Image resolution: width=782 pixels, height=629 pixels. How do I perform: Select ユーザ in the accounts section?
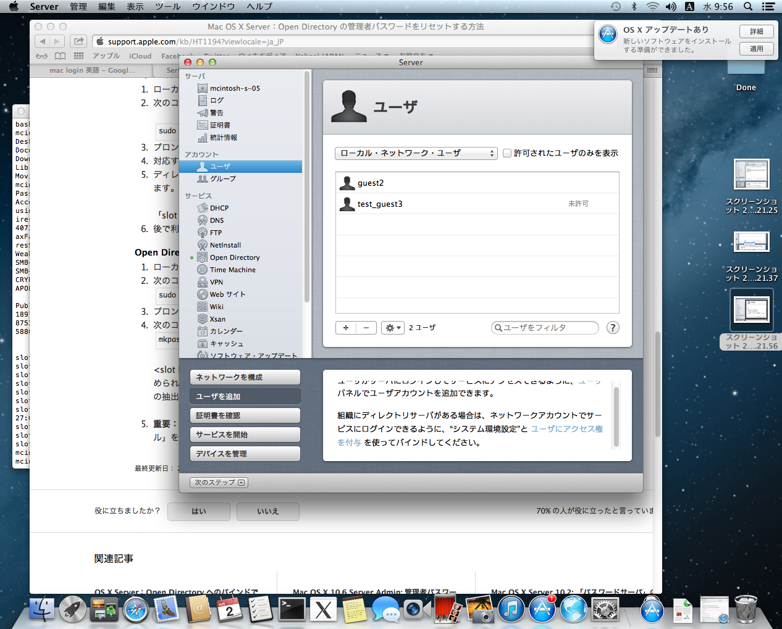point(241,167)
